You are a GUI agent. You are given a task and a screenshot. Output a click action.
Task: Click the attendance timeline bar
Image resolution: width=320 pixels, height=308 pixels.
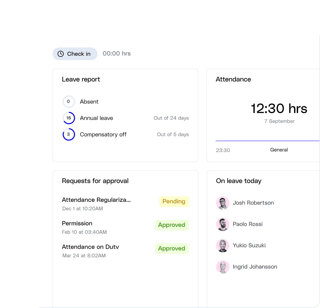coord(268,141)
